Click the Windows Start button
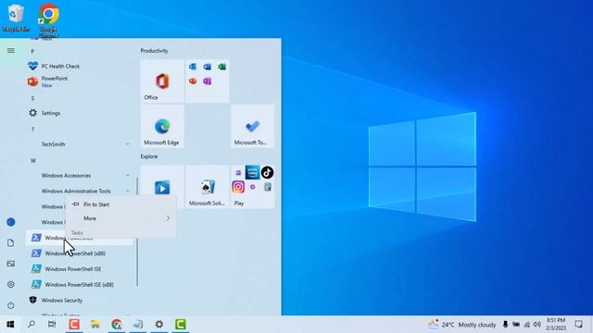Viewport: 593px width, 333px height. coord(10,325)
